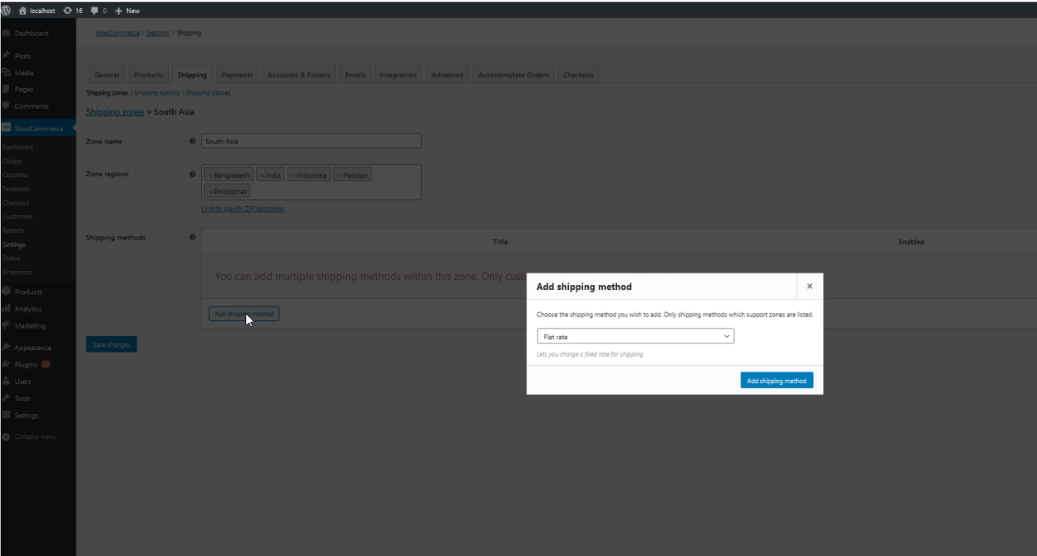The image size is (1037, 556).
Task: Click the help icon beside Shipping methods
Action: [x=193, y=237]
